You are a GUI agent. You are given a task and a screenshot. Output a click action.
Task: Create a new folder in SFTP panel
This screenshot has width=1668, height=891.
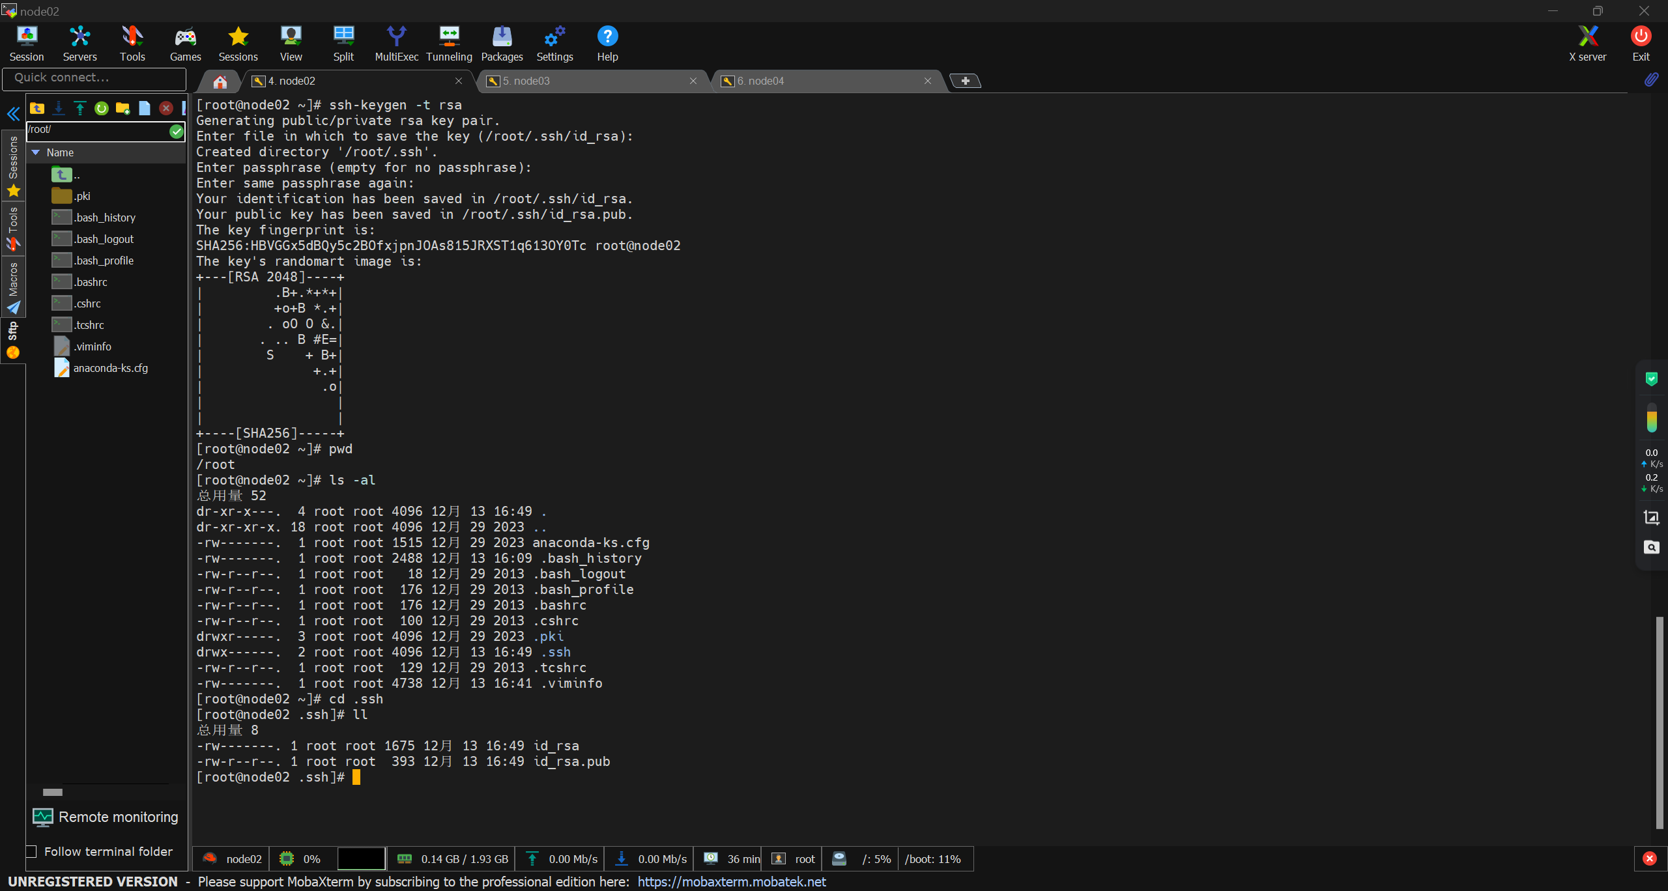(122, 108)
